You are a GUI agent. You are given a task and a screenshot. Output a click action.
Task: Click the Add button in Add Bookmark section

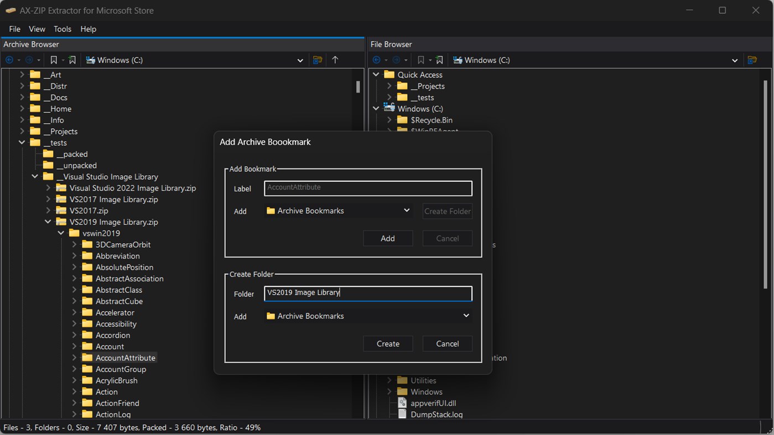pyautogui.click(x=388, y=238)
